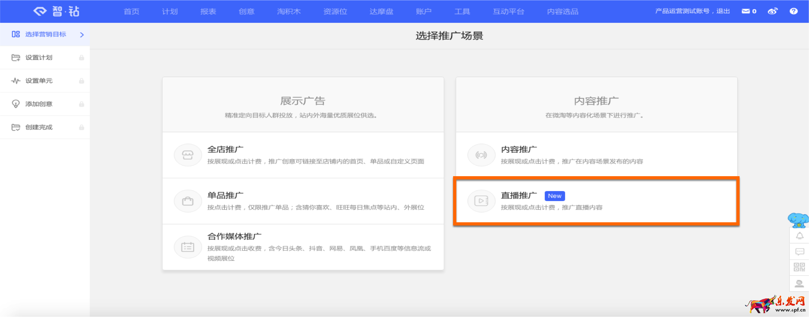This screenshot has height=317, width=809.
Task: Click the customer service agent icon
Action: (x=799, y=283)
